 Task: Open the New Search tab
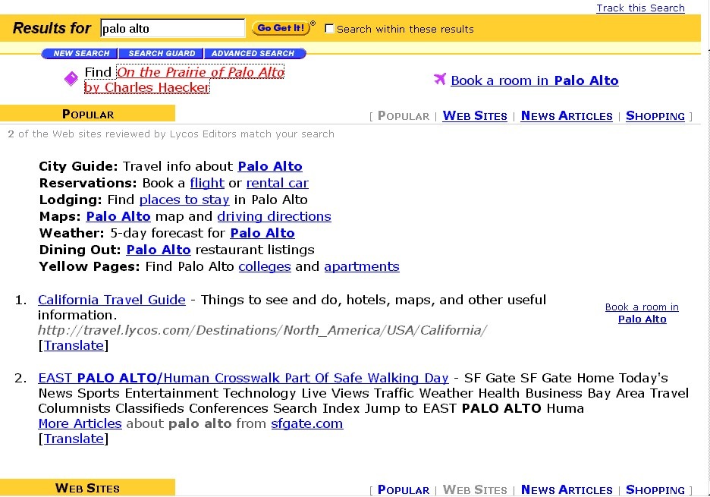pyautogui.click(x=81, y=54)
